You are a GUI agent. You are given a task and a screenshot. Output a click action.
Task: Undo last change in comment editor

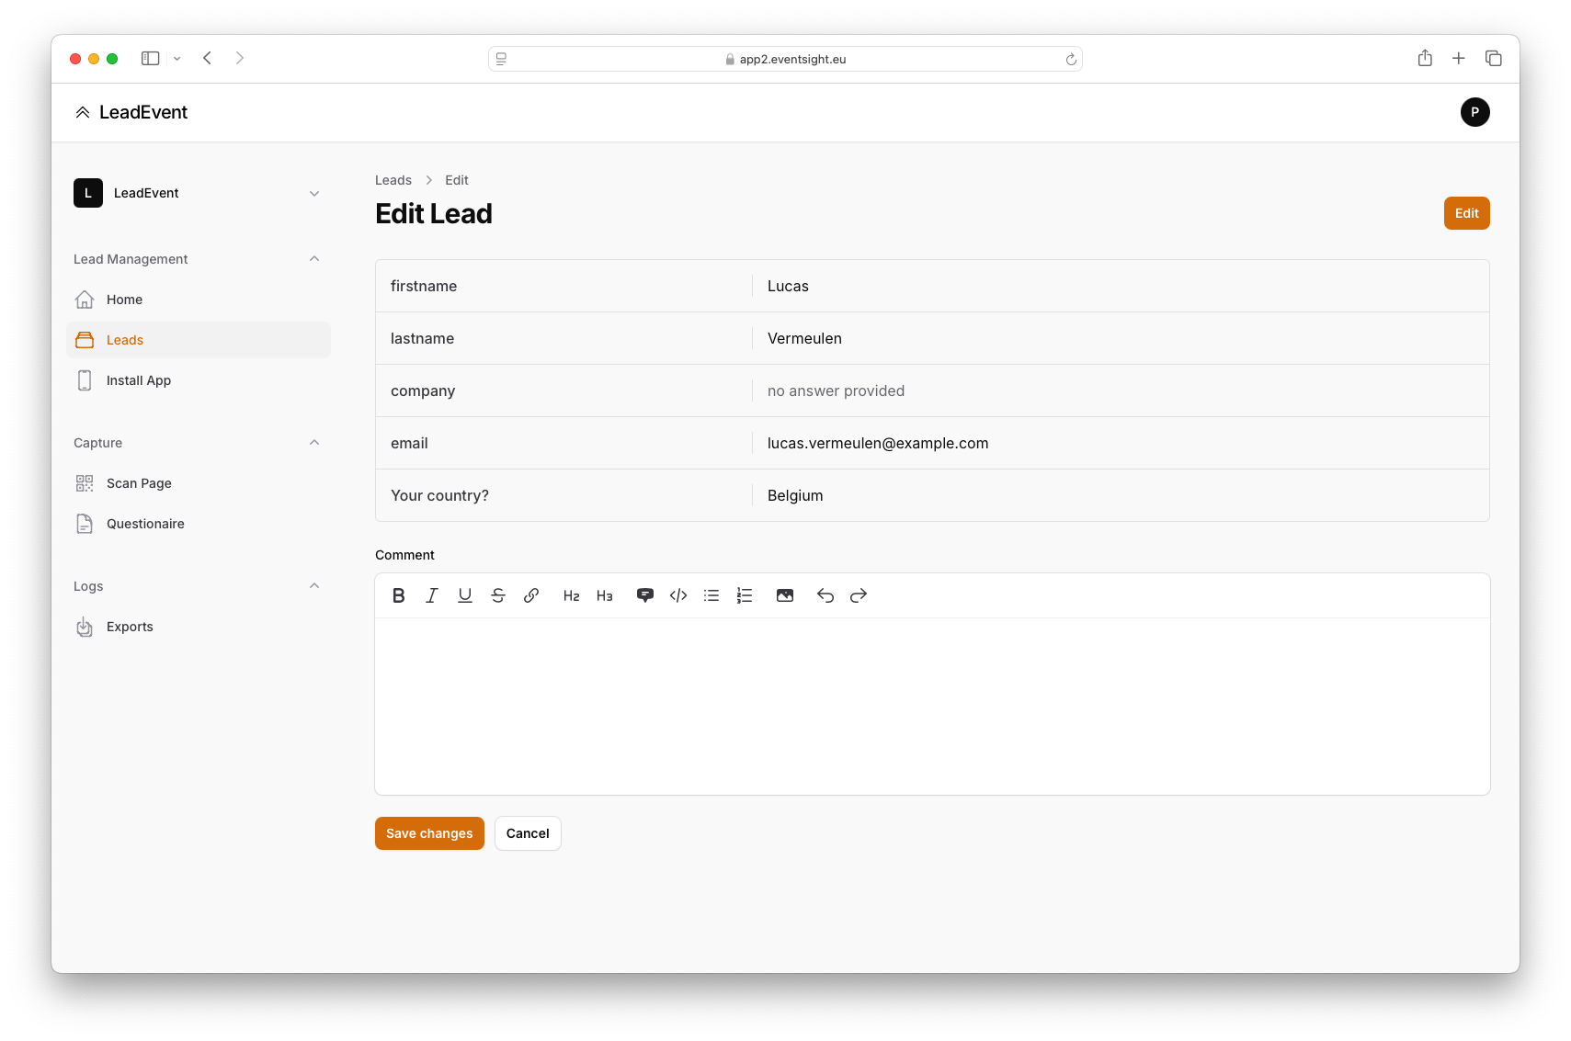point(825,595)
